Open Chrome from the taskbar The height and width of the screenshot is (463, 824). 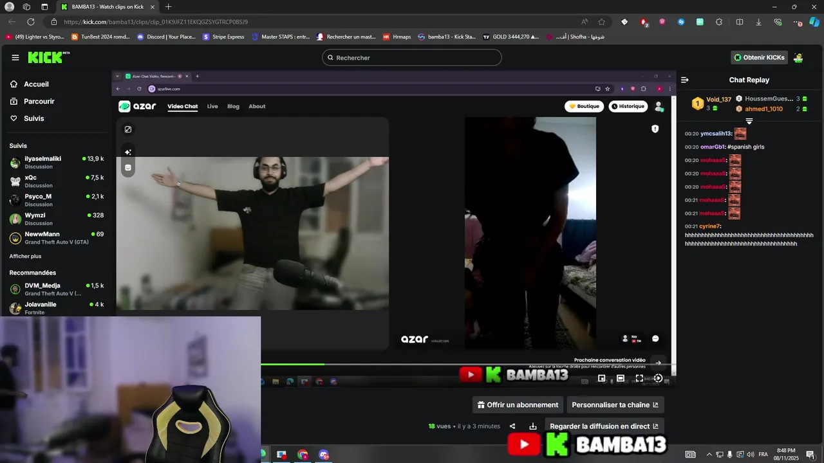[x=303, y=455]
